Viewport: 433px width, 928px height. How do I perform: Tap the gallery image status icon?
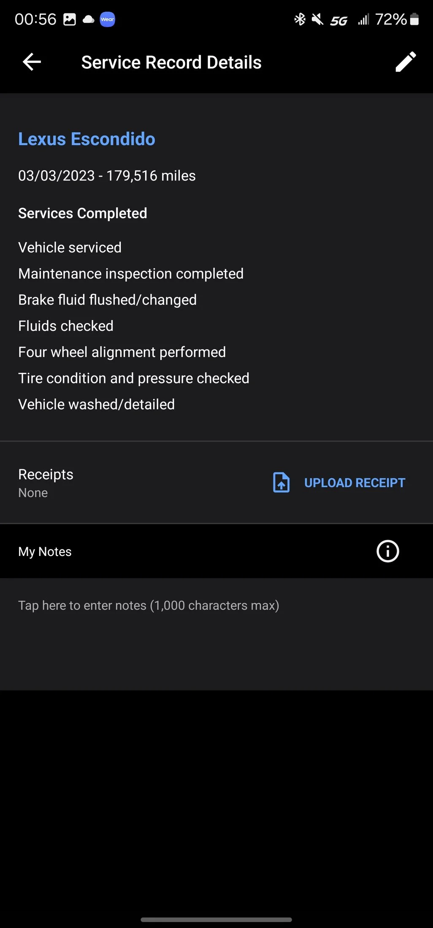pos(70,19)
